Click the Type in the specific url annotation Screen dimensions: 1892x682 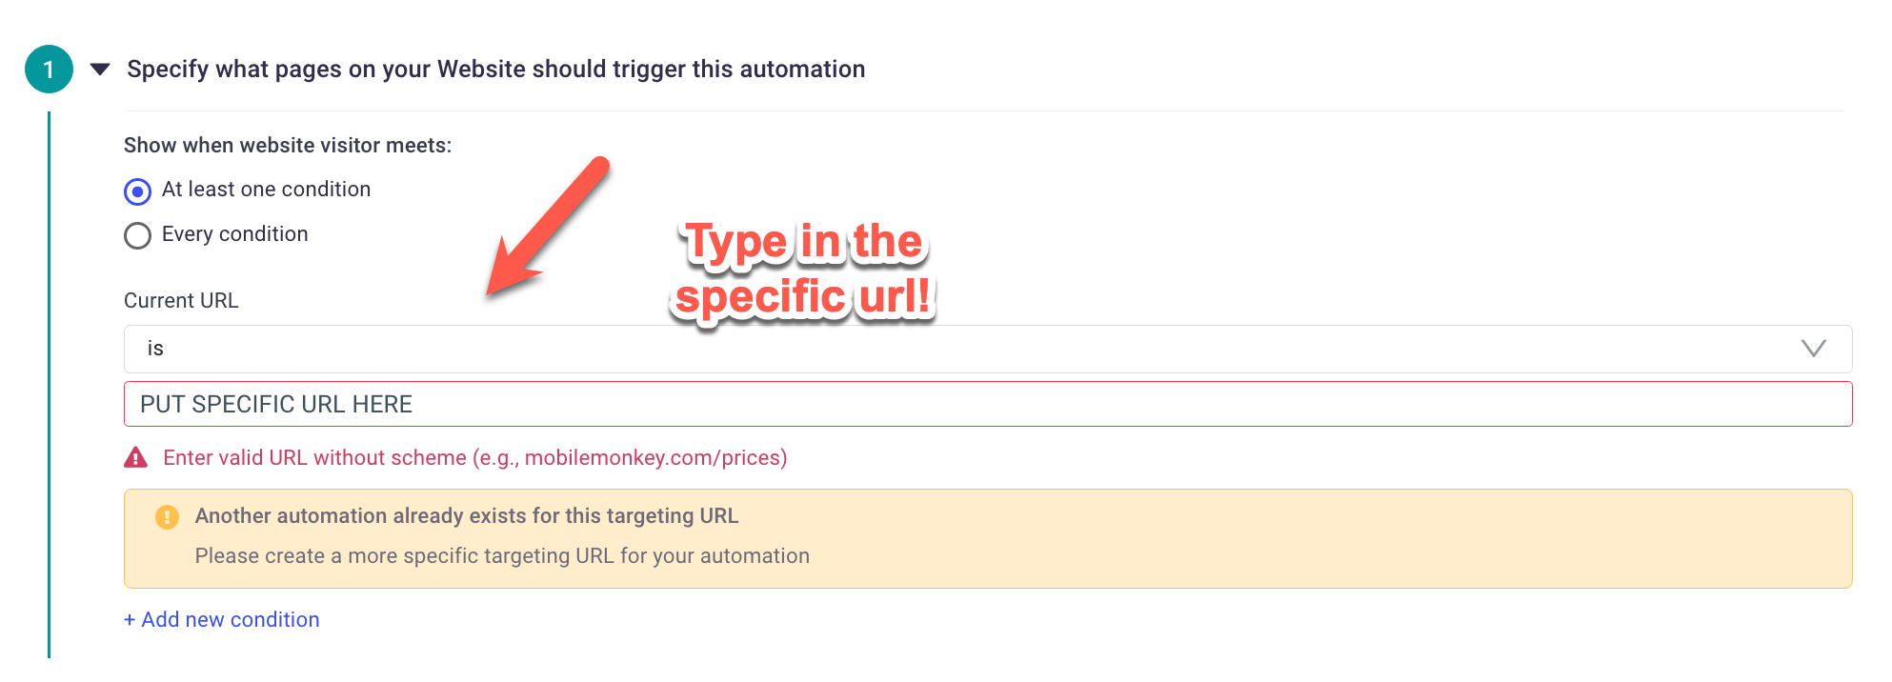point(804,270)
